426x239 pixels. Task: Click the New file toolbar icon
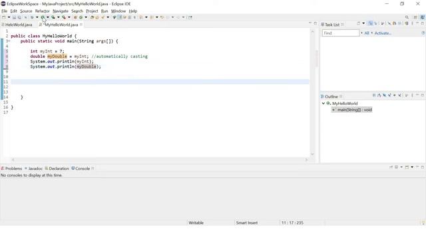tap(3, 17)
